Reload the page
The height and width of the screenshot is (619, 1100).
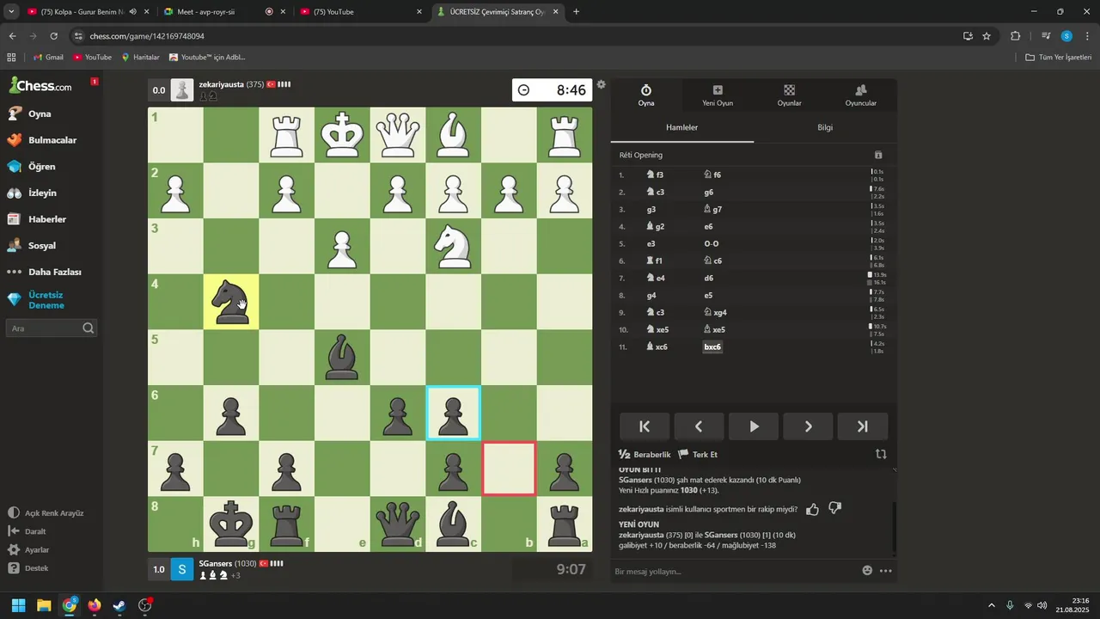53,36
